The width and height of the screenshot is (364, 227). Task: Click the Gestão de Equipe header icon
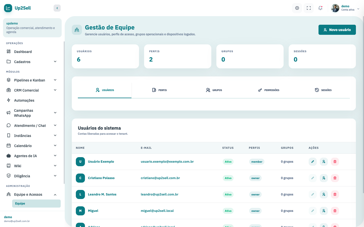[x=77, y=30]
